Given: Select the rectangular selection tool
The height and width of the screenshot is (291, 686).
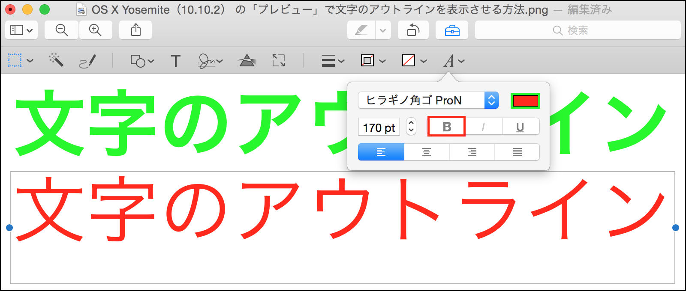Looking at the screenshot, I should [x=15, y=61].
